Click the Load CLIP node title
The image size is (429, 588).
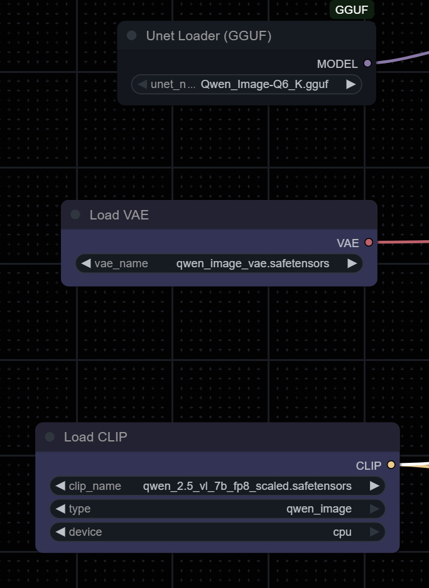click(x=95, y=437)
